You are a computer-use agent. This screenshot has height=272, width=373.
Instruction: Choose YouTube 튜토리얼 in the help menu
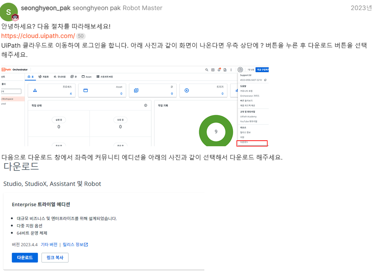tap(249, 121)
